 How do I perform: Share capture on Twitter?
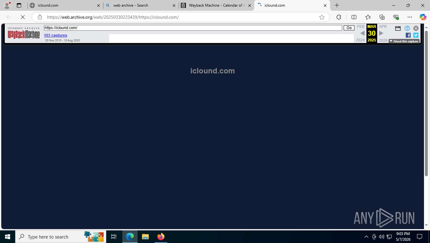click(416, 35)
